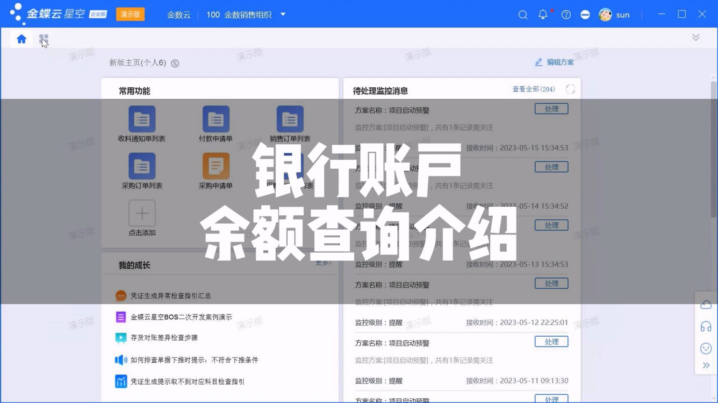Image resolution: width=718 pixels, height=403 pixels.
Task: Open 存货对账差异检查步骤 article
Action: 164,338
